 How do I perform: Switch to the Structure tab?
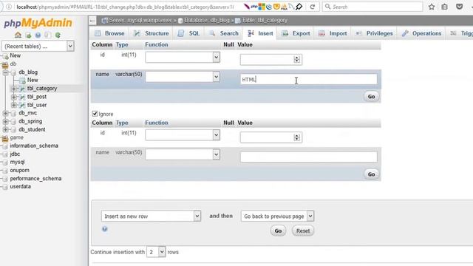pyautogui.click(x=151, y=33)
